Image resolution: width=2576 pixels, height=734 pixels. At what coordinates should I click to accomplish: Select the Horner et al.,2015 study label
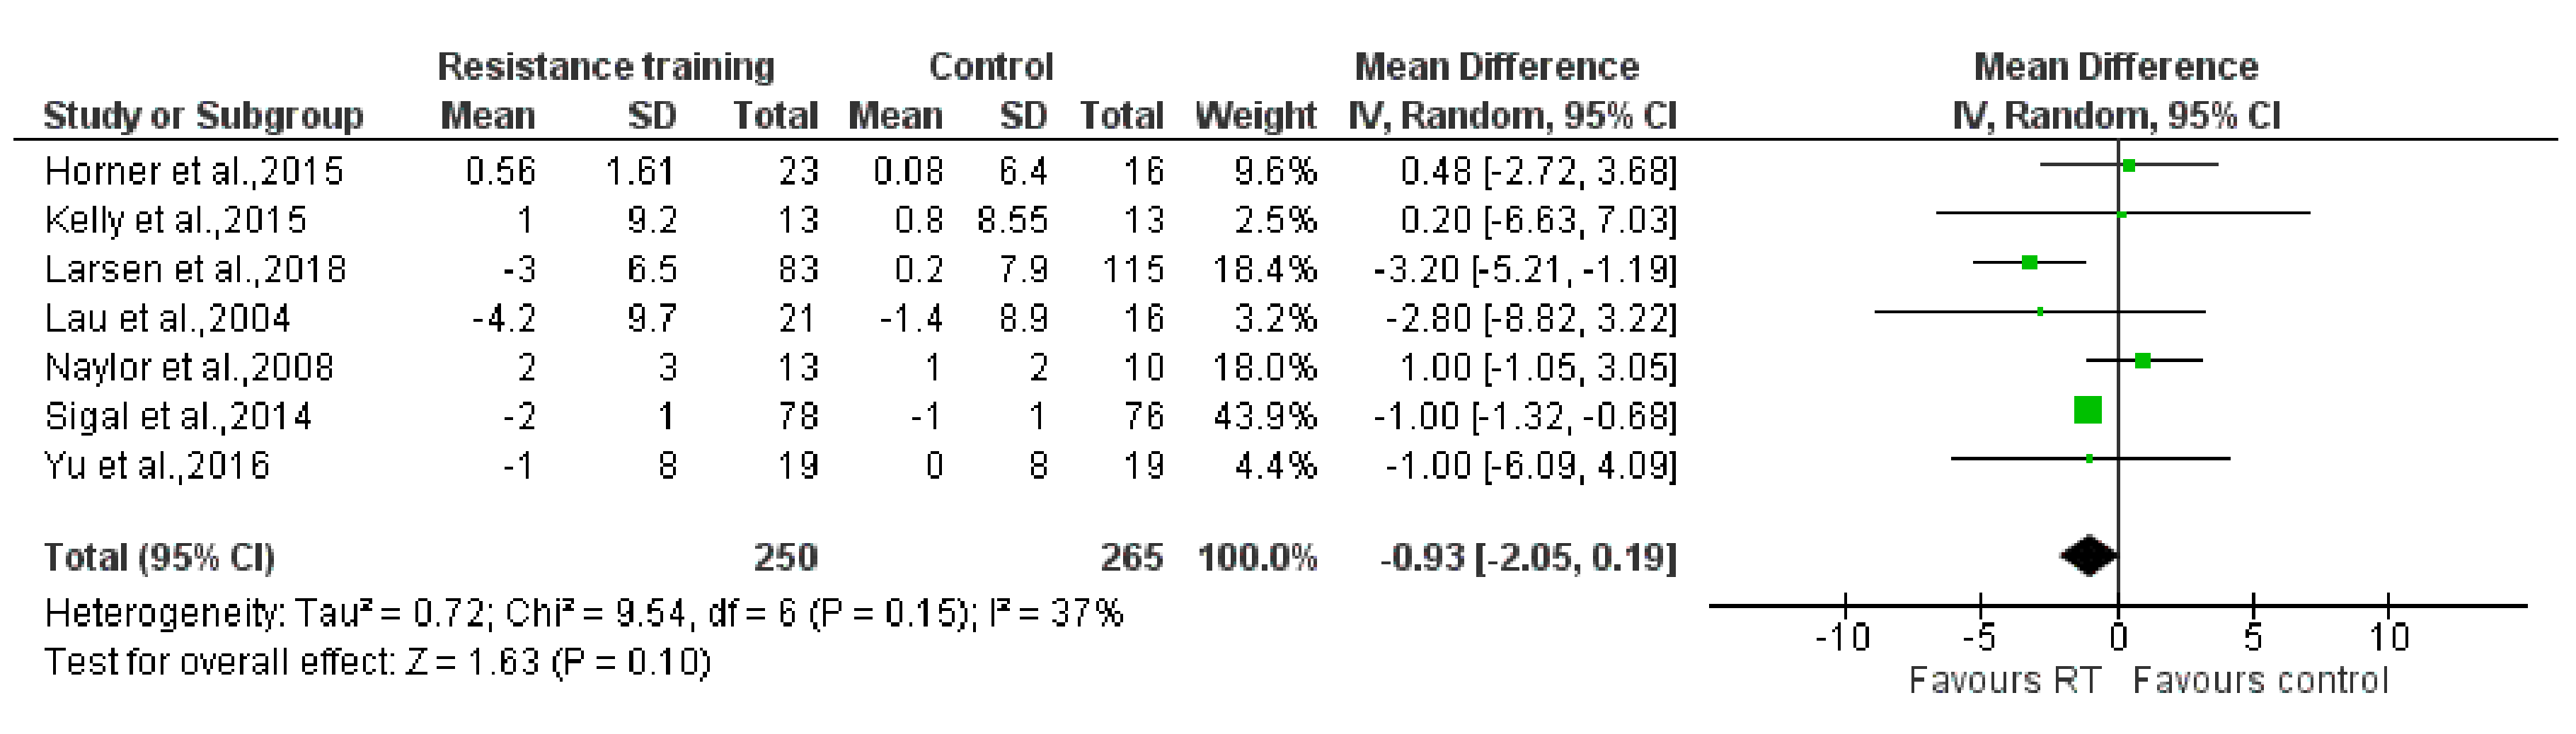[194, 172]
